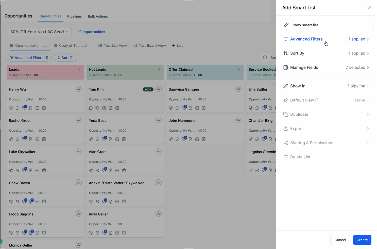Click the owner icon on Henry Wu card

(x=79, y=89)
